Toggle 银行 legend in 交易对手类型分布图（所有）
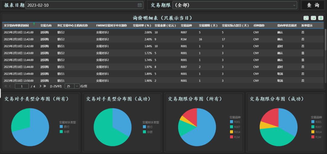This screenshot has height=154, width=327. [x=65, y=127]
